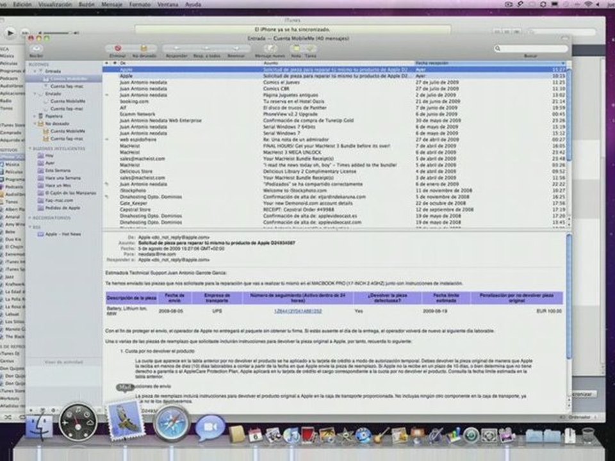Open the Buzón menu
This screenshot has width=615, height=461.
pyautogui.click(x=86, y=4)
